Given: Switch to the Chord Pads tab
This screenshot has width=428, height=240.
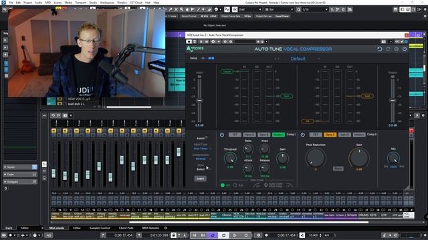Looking at the screenshot, I should point(126,228).
